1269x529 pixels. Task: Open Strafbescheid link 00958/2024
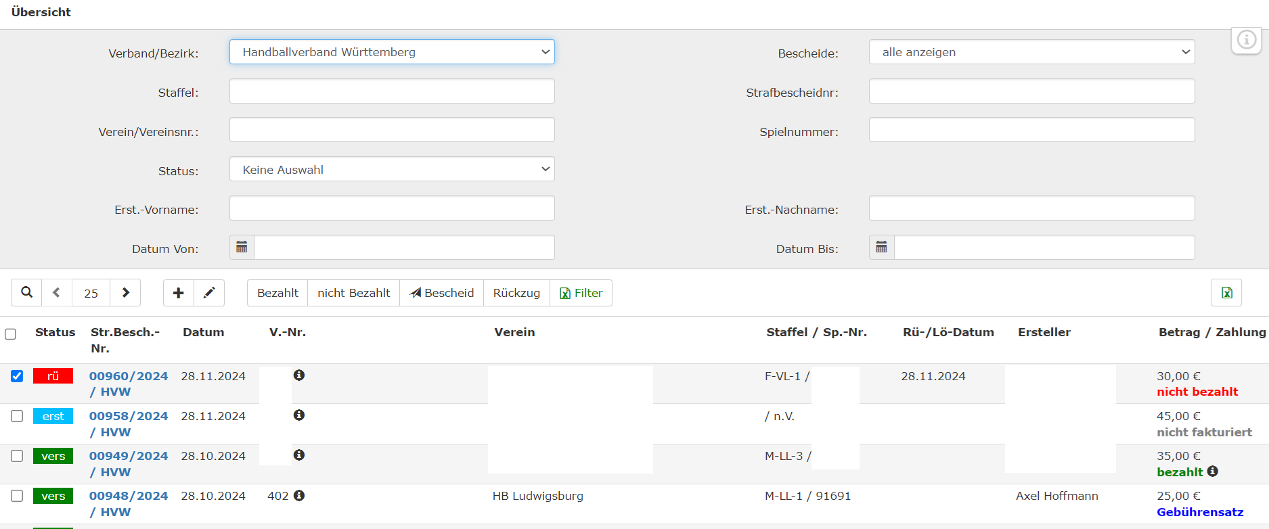129,416
